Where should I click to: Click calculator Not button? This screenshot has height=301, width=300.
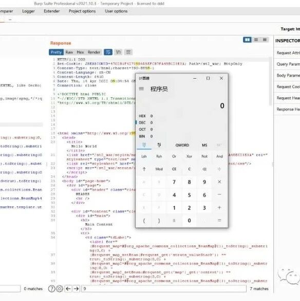coord(204,156)
